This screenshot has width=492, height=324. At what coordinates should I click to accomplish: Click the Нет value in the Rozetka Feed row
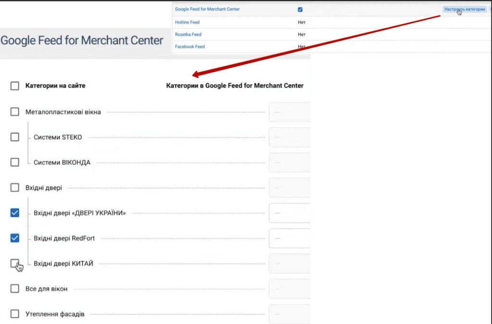[302, 35]
